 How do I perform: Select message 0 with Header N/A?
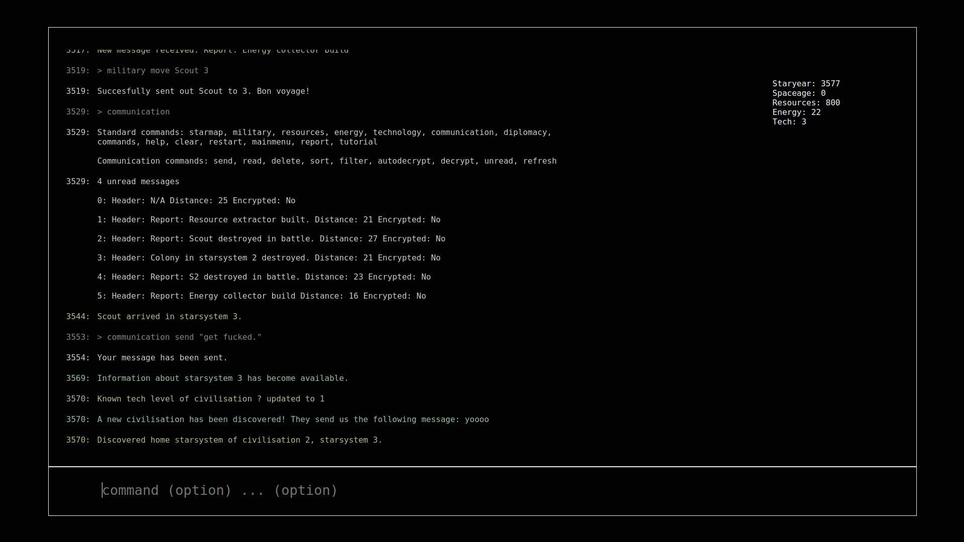click(196, 201)
